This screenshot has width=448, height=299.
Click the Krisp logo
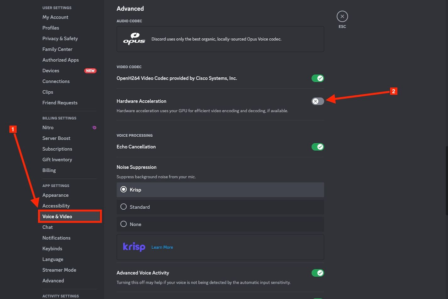134,247
